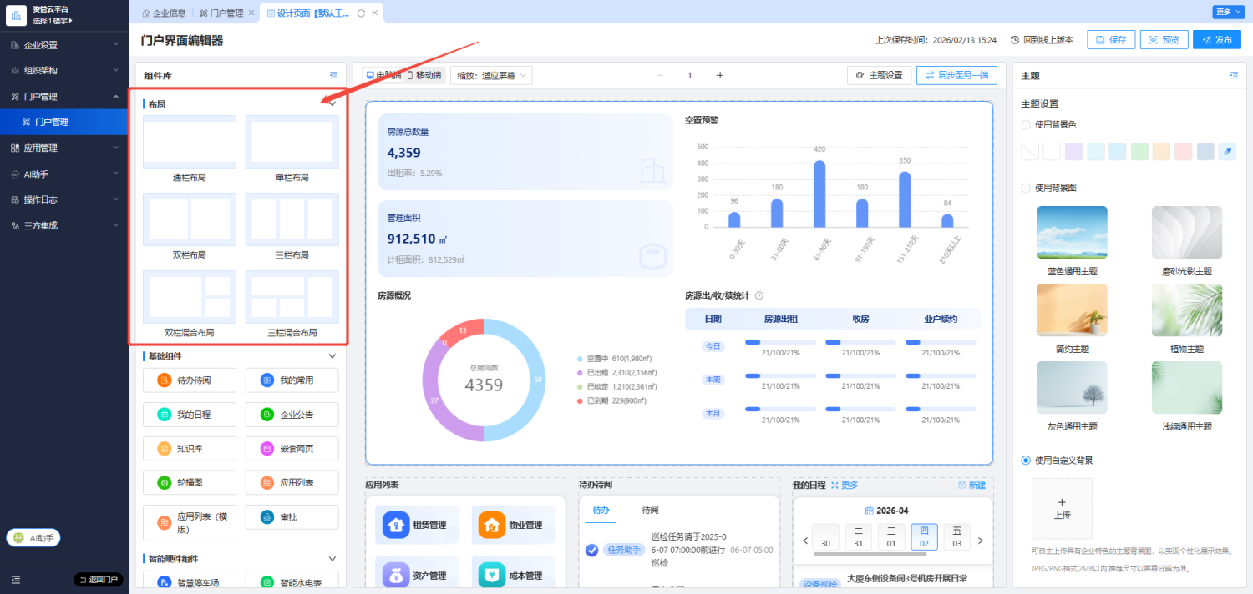Expand 应用管理 in the sidebar
This screenshot has height=594, width=1253.
pyautogui.click(x=64, y=148)
